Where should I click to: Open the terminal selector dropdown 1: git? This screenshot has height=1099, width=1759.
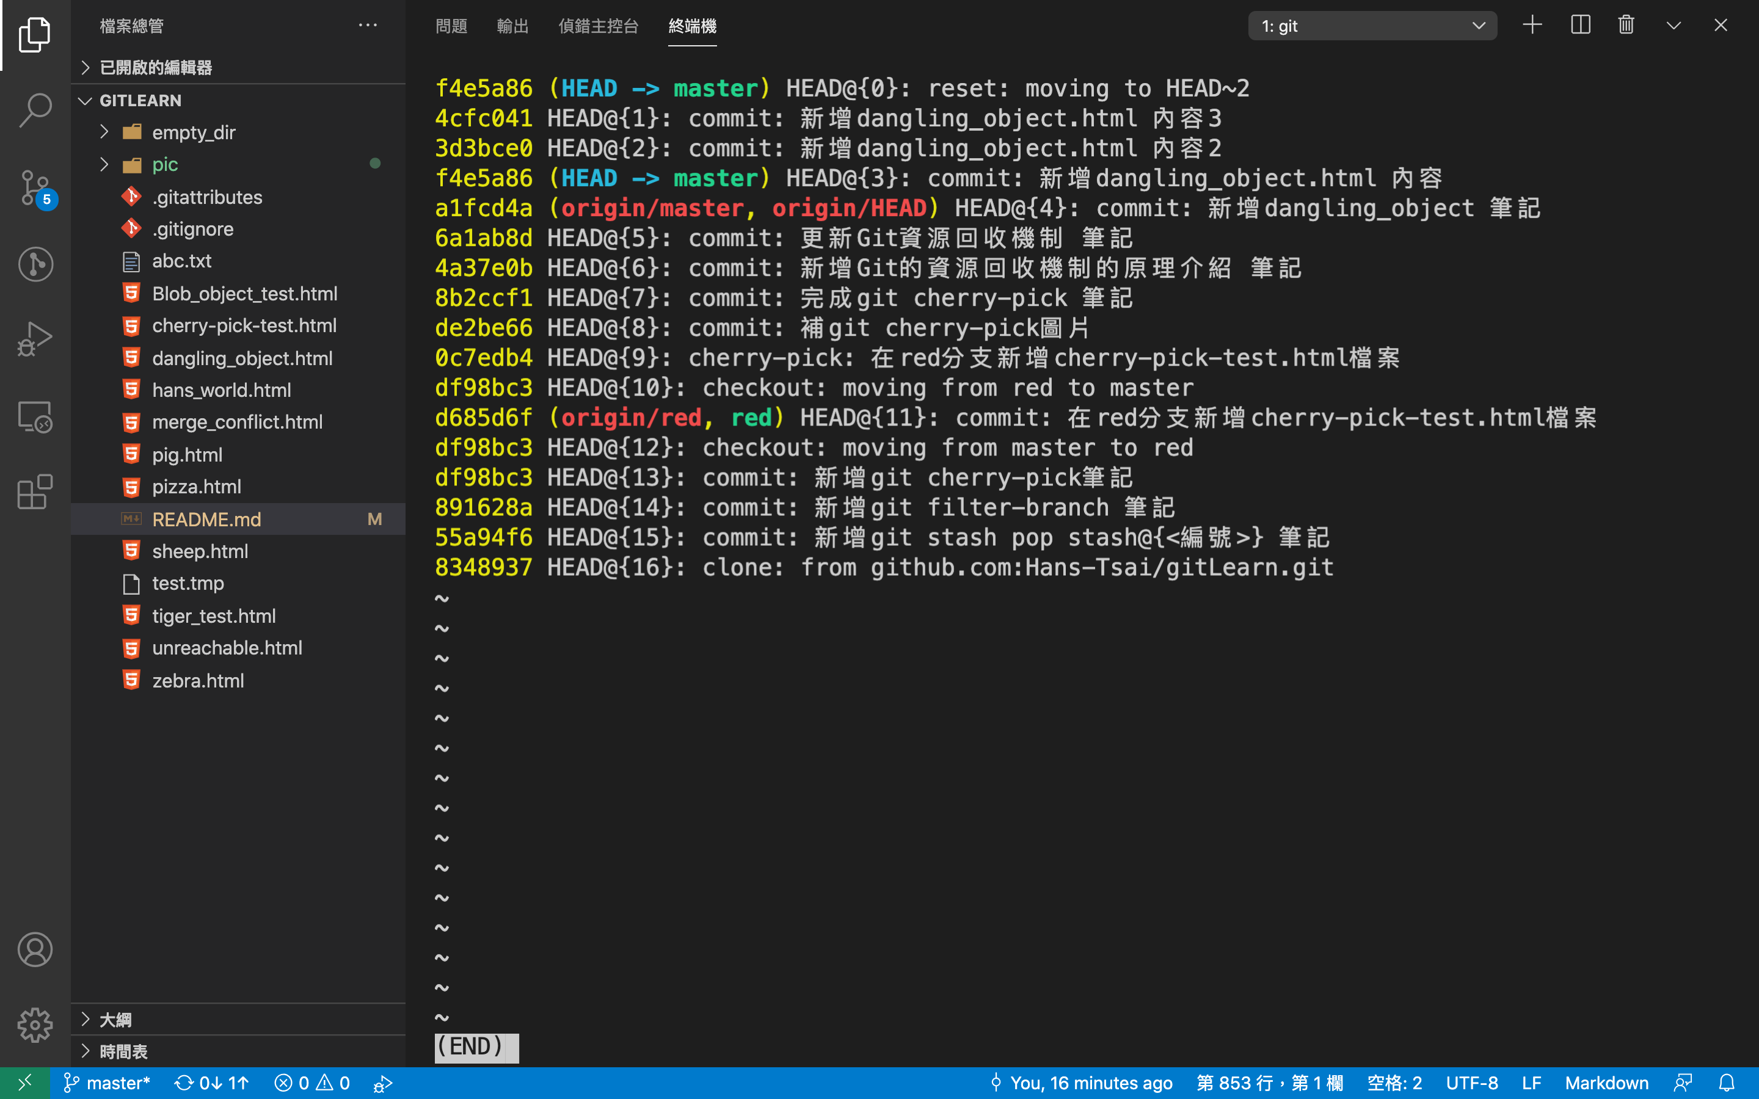click(x=1372, y=26)
